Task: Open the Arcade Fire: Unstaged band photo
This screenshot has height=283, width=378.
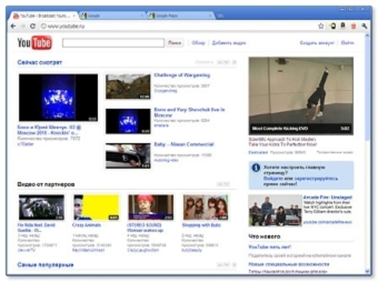Action: coord(275,210)
